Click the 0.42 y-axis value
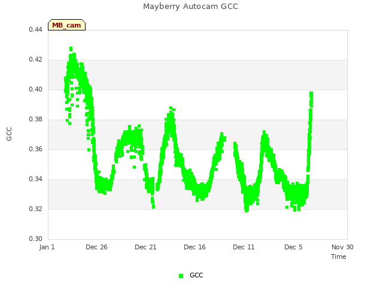Image resolution: width=383 pixels, height=287 pixels. [36, 60]
